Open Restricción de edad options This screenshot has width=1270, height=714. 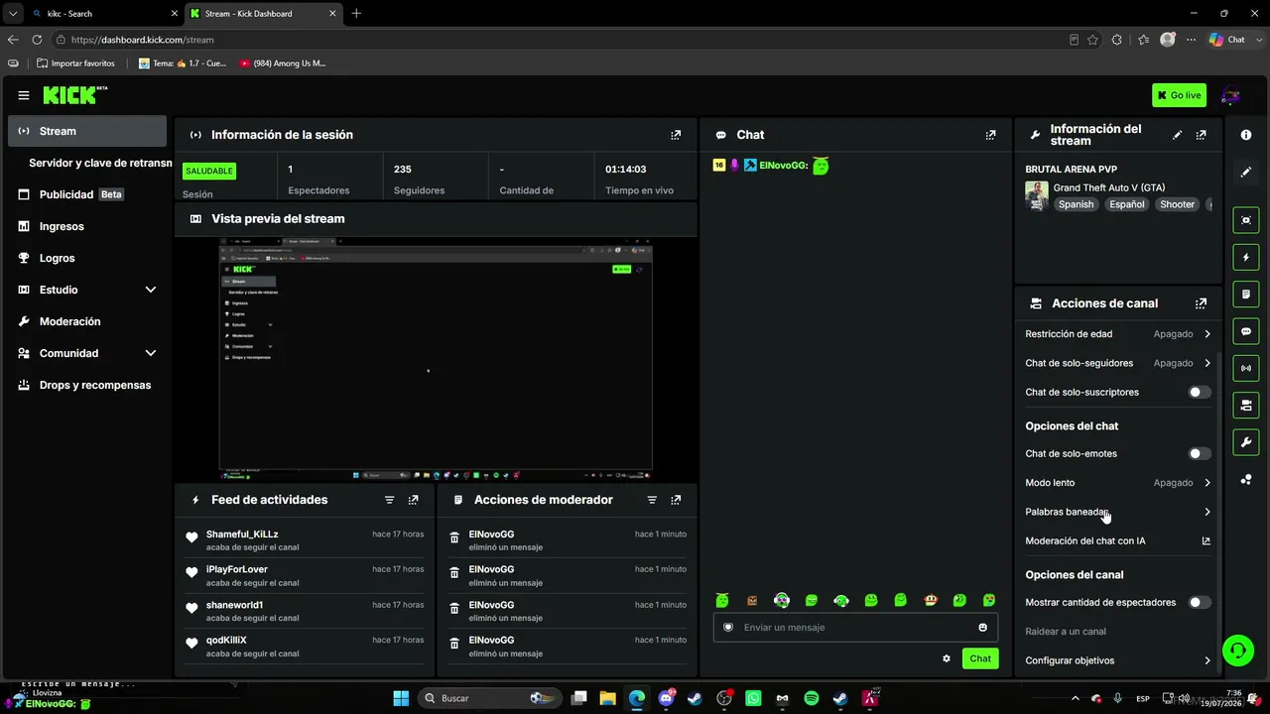pos(1118,334)
